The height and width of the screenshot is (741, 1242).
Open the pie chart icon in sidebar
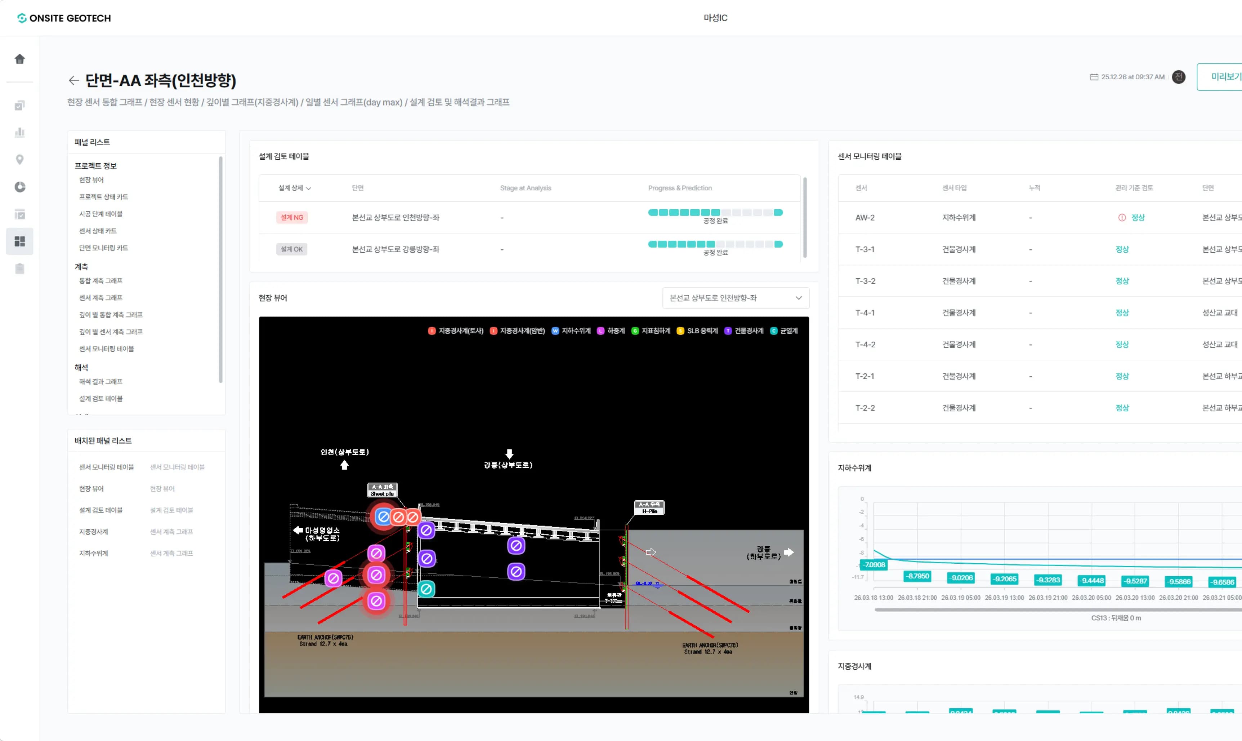[20, 187]
